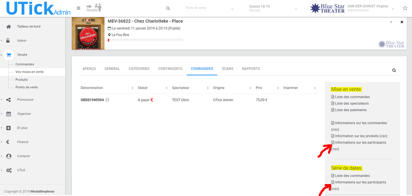Click the Finance euro icon in sidebar

click(x=9, y=142)
